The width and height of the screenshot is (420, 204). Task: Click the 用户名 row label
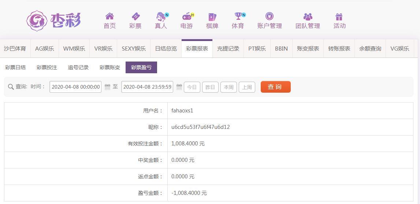[153, 111]
